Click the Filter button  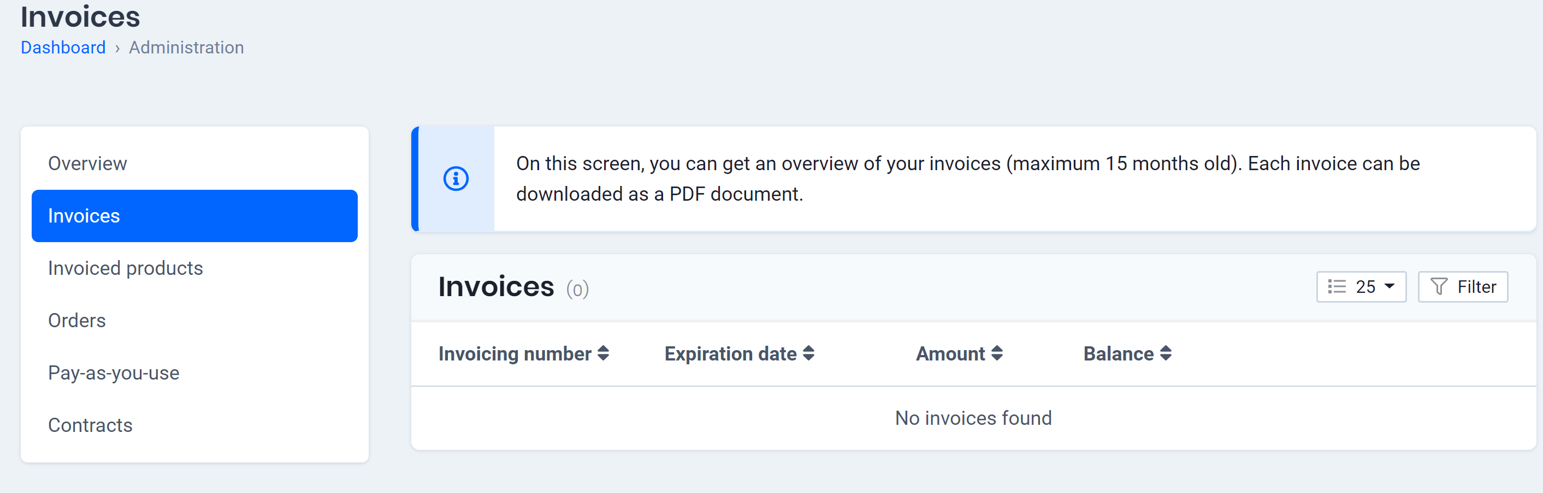click(x=1463, y=287)
